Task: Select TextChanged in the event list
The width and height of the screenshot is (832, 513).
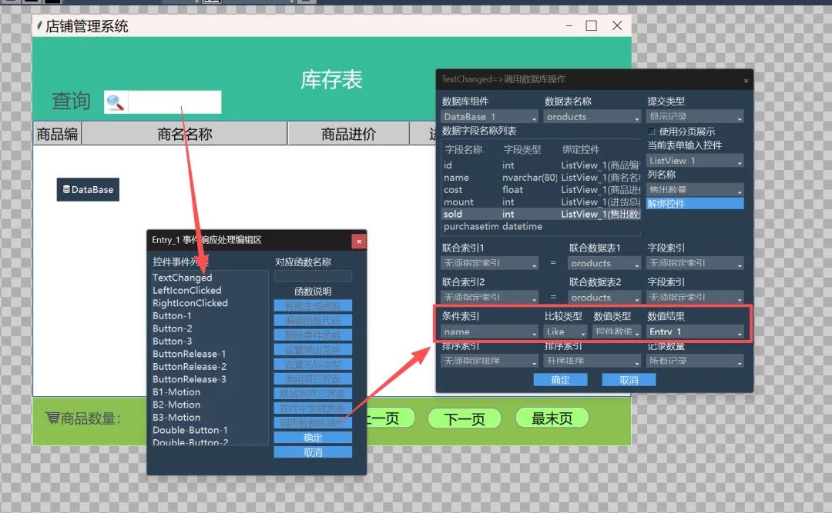Action: pyautogui.click(x=210, y=277)
